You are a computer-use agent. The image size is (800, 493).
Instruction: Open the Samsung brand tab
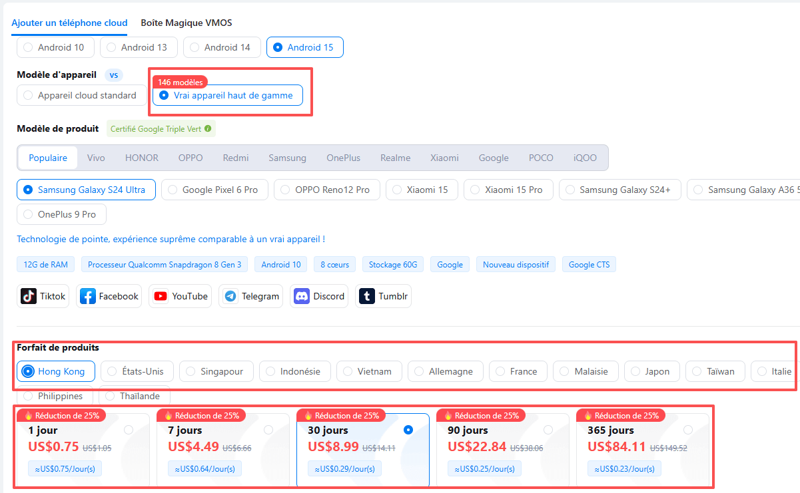tap(287, 158)
